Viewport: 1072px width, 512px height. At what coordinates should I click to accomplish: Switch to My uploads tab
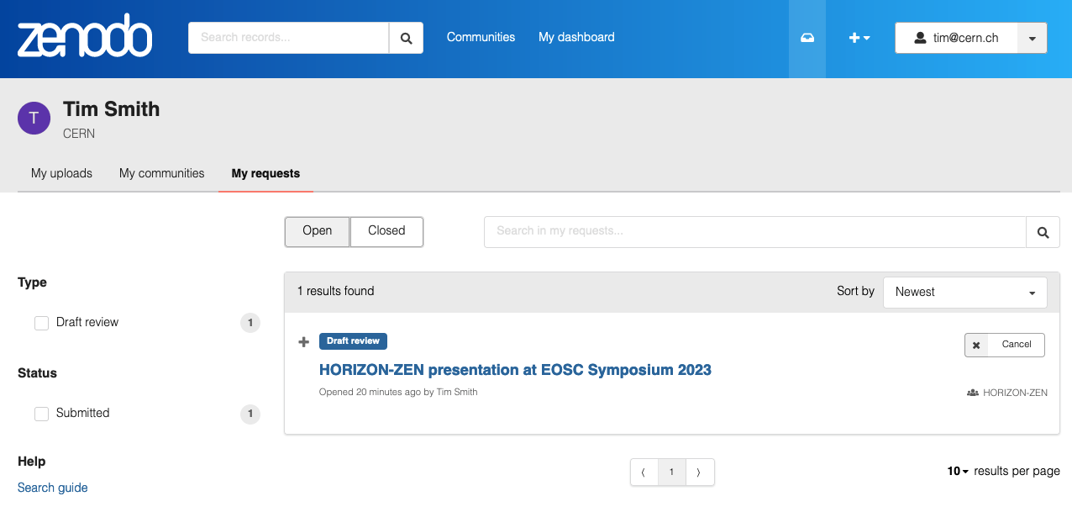pyautogui.click(x=61, y=174)
